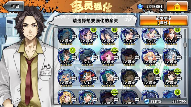Toggle the lock on the Lv.91 spirit
191x107 pixels.
(x=116, y=78)
